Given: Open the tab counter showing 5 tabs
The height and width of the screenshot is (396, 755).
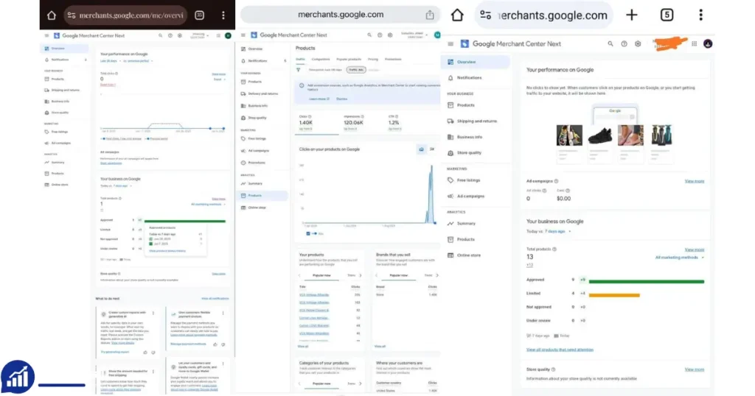Looking at the screenshot, I should click(x=667, y=15).
